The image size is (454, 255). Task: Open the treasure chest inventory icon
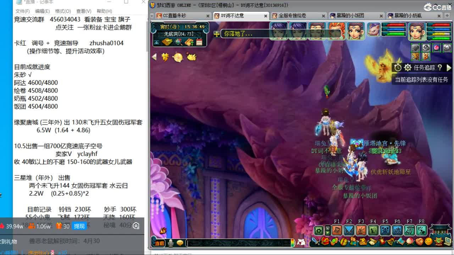click(325, 241)
